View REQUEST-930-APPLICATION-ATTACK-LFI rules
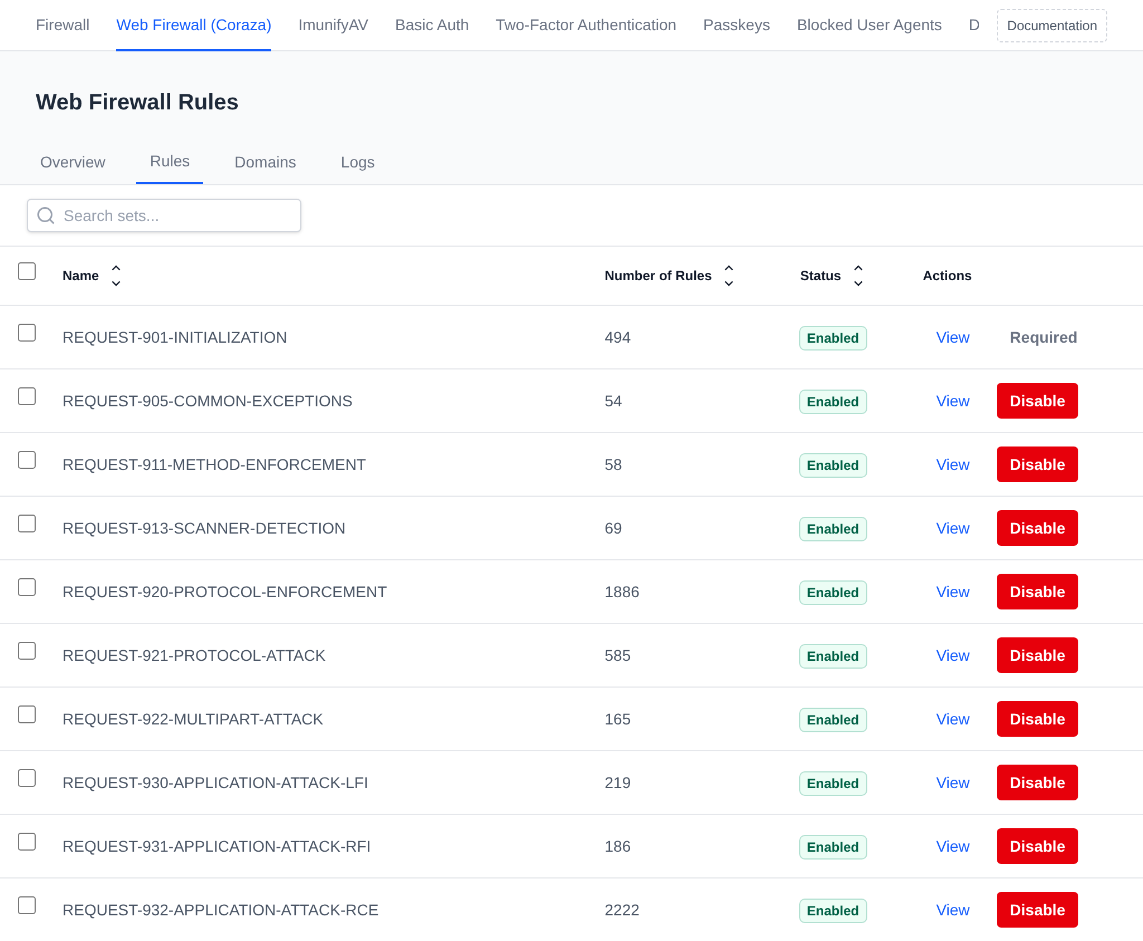The width and height of the screenshot is (1143, 941). (x=953, y=783)
